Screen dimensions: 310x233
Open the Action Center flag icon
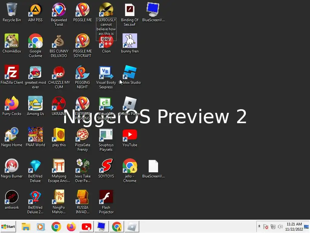[266, 227]
